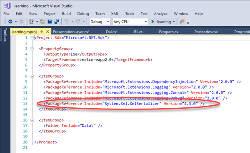Click the Visual Studio logo icon
The height and width of the screenshot is (153, 250).
7,6
